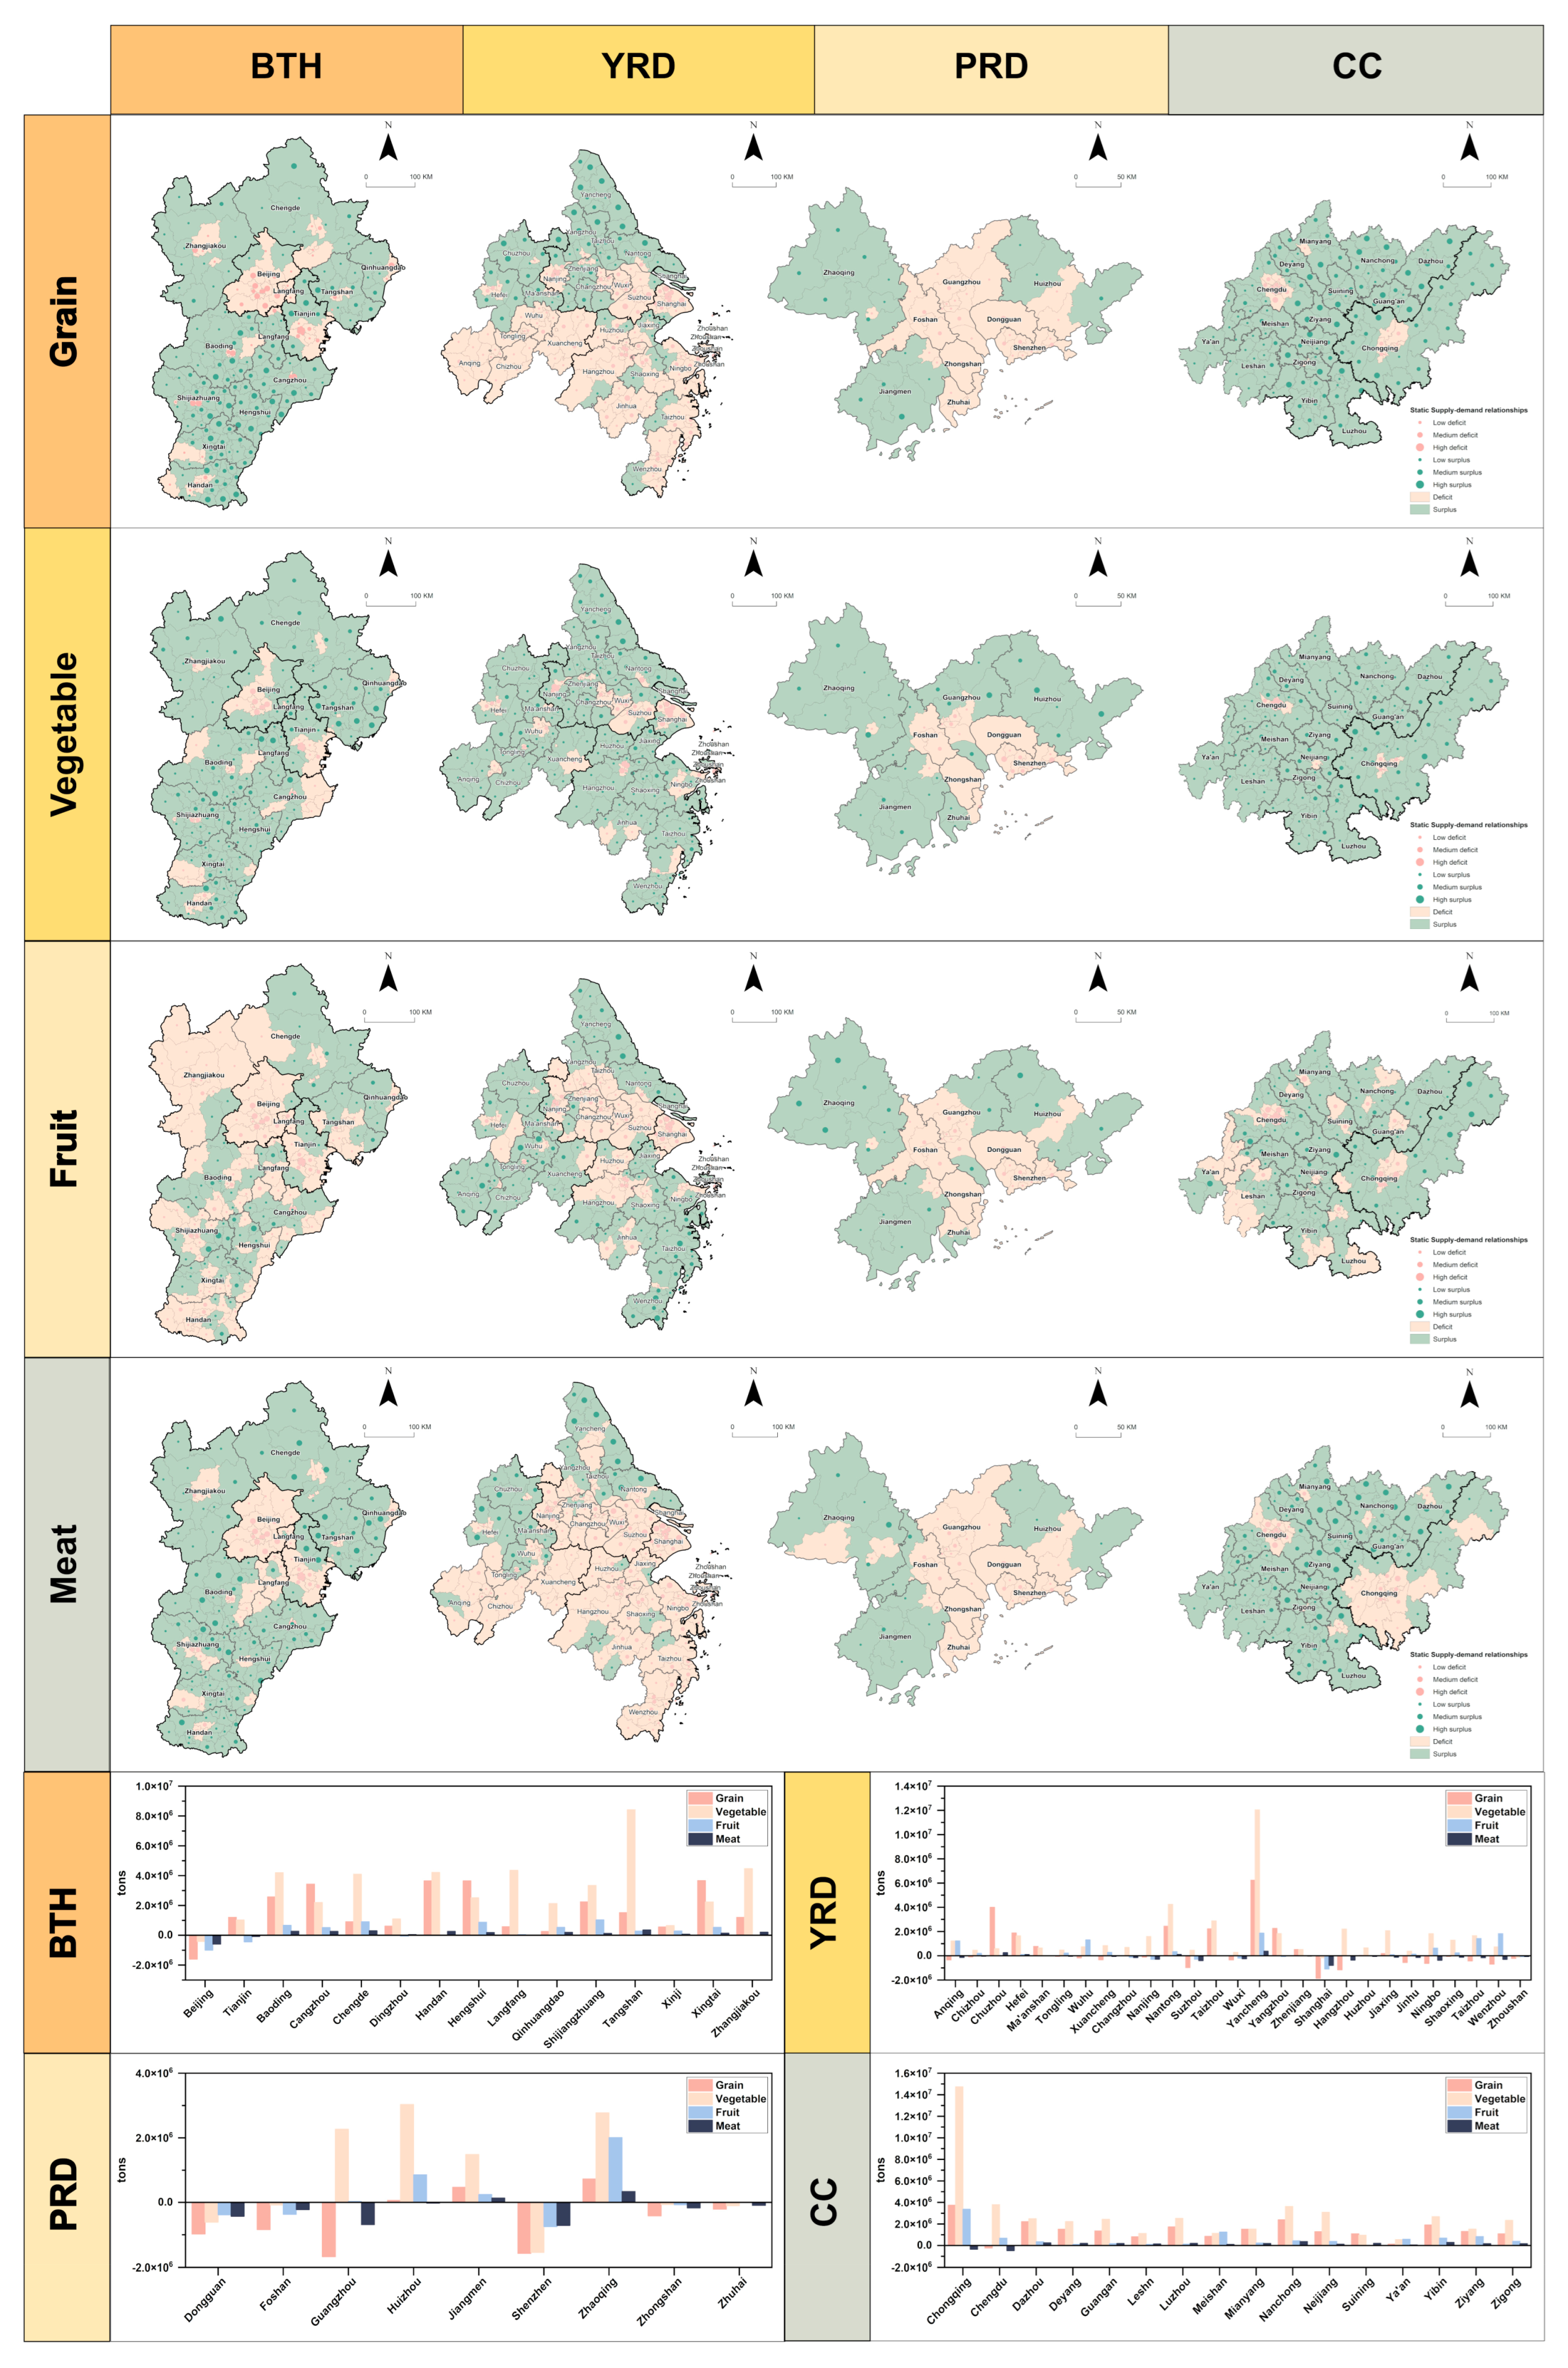The width and height of the screenshot is (1568, 2368).
Task: Click the north arrow on BTH Grain map
Action: tap(388, 148)
